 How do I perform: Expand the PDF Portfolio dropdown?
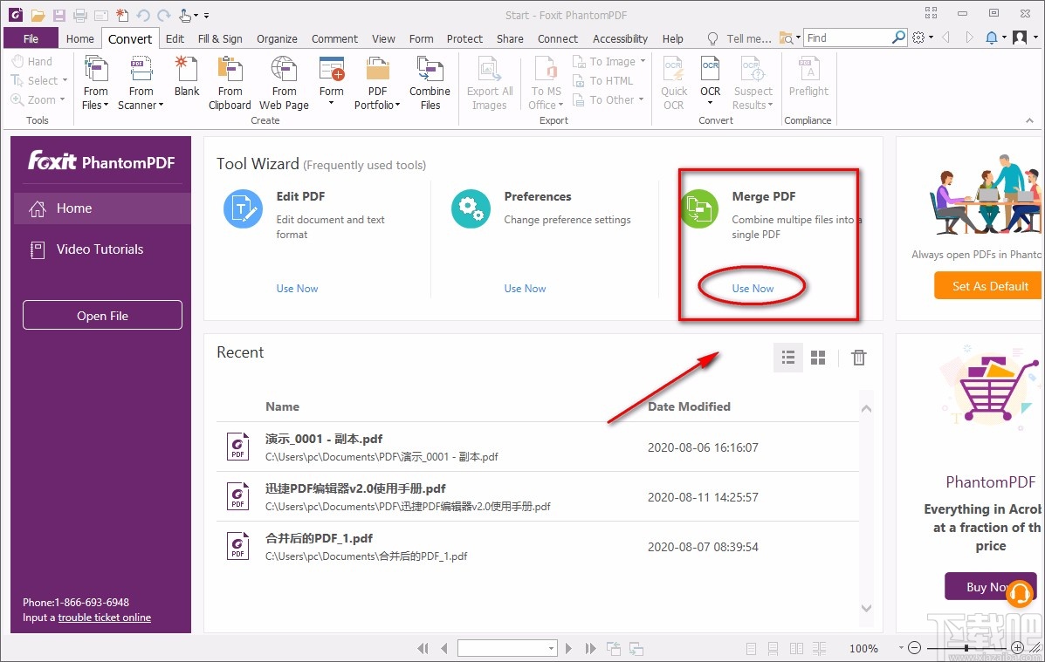pyautogui.click(x=398, y=106)
